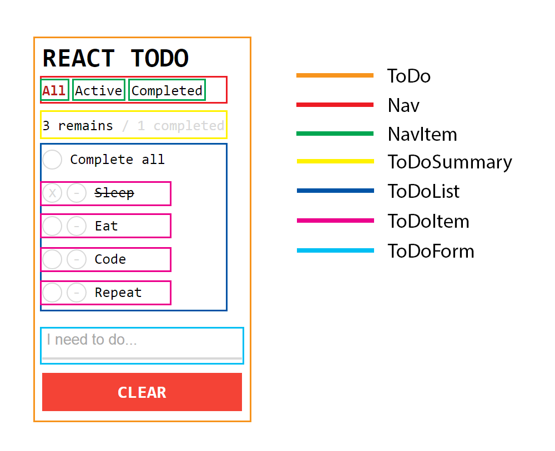This screenshot has width=555, height=451.
Task: Click the Repeat todo text
Action: click(118, 293)
